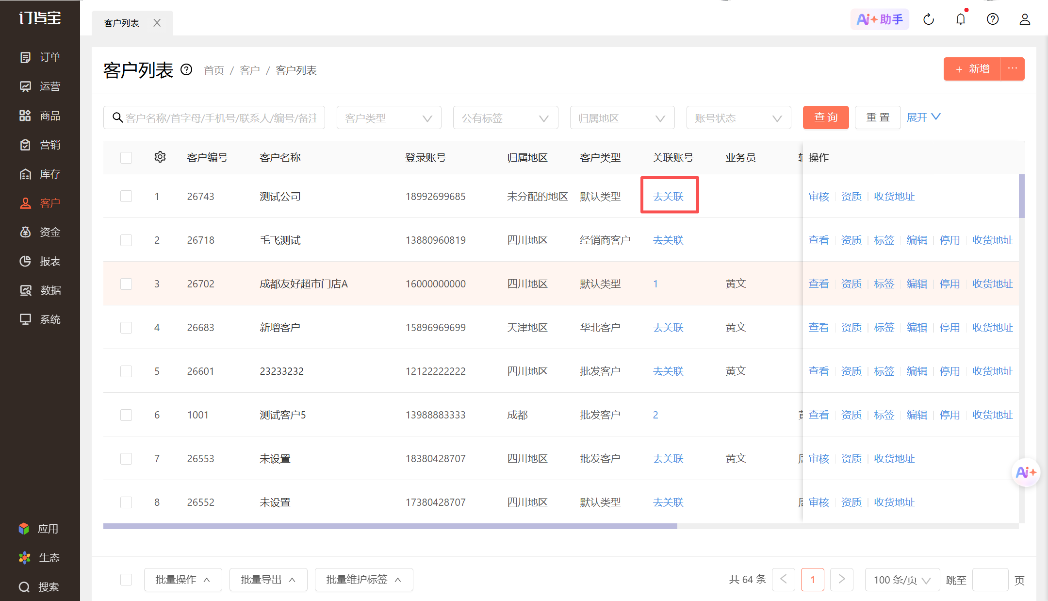The image size is (1048, 601).
Task: Click the floating AI+ bubble icon
Action: point(1026,472)
